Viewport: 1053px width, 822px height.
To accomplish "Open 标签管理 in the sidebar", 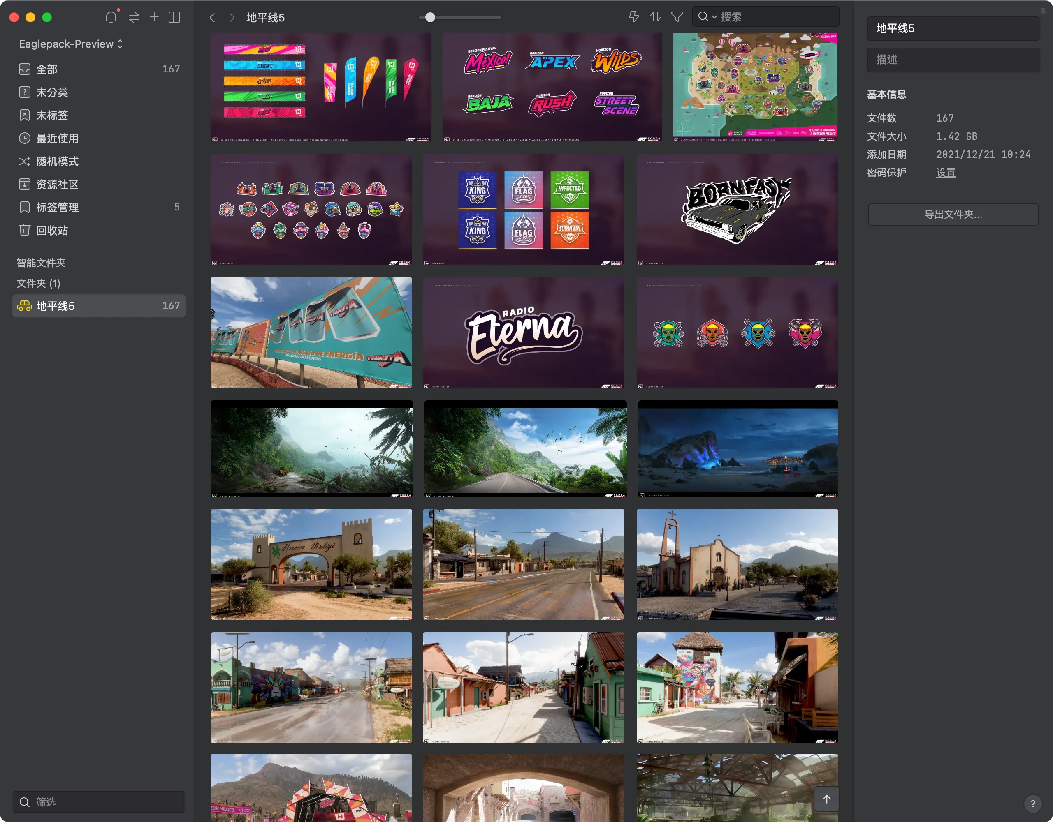I will [x=99, y=207].
